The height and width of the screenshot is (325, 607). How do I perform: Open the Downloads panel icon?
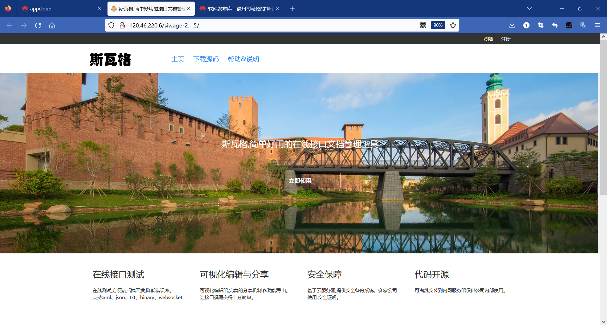[512, 25]
